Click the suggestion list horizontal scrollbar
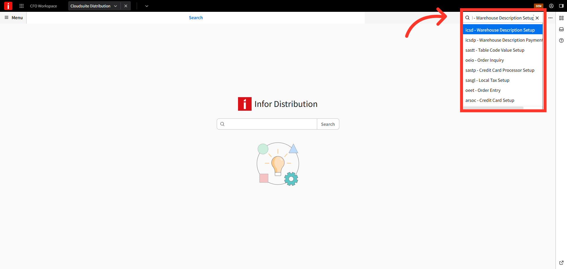The height and width of the screenshot is (269, 567). point(493,108)
